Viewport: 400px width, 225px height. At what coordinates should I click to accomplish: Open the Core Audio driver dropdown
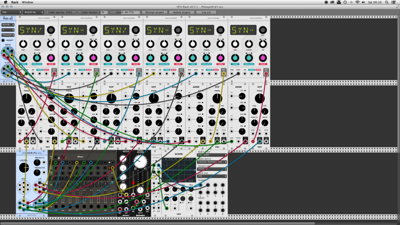(212, 155)
